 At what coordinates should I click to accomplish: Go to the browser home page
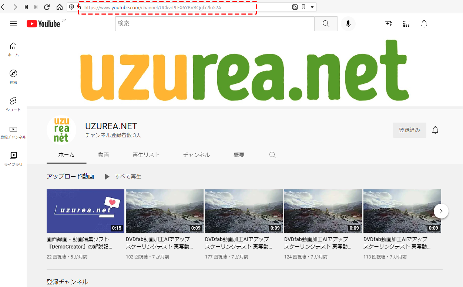[x=59, y=7]
